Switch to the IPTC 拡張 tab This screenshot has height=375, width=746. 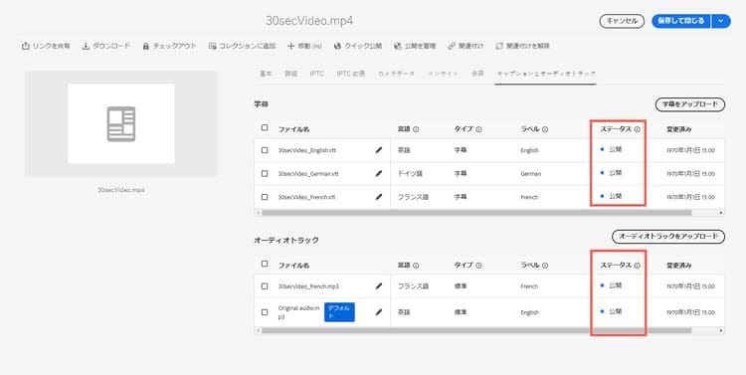pos(351,74)
